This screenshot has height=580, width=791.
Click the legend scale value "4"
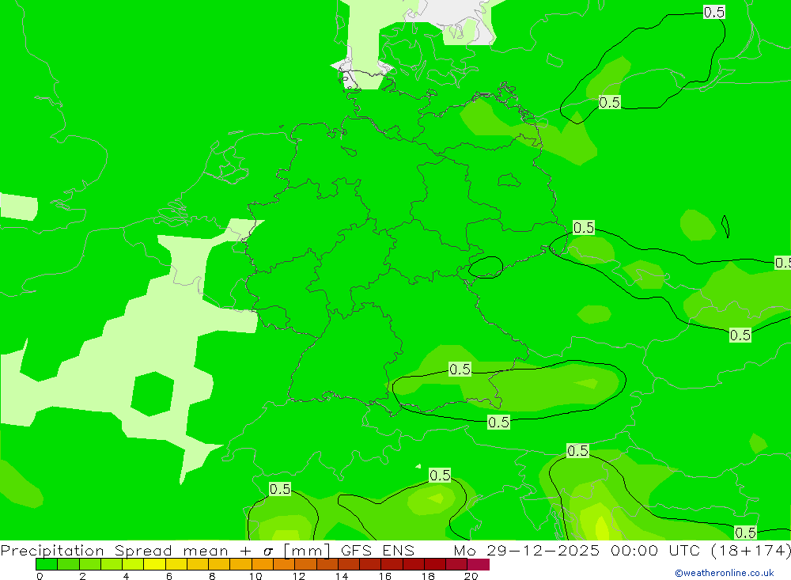tap(126, 576)
